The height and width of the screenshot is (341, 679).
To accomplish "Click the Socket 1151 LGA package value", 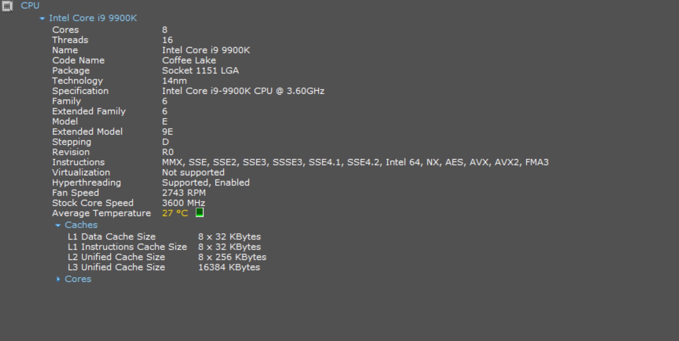I will point(200,71).
